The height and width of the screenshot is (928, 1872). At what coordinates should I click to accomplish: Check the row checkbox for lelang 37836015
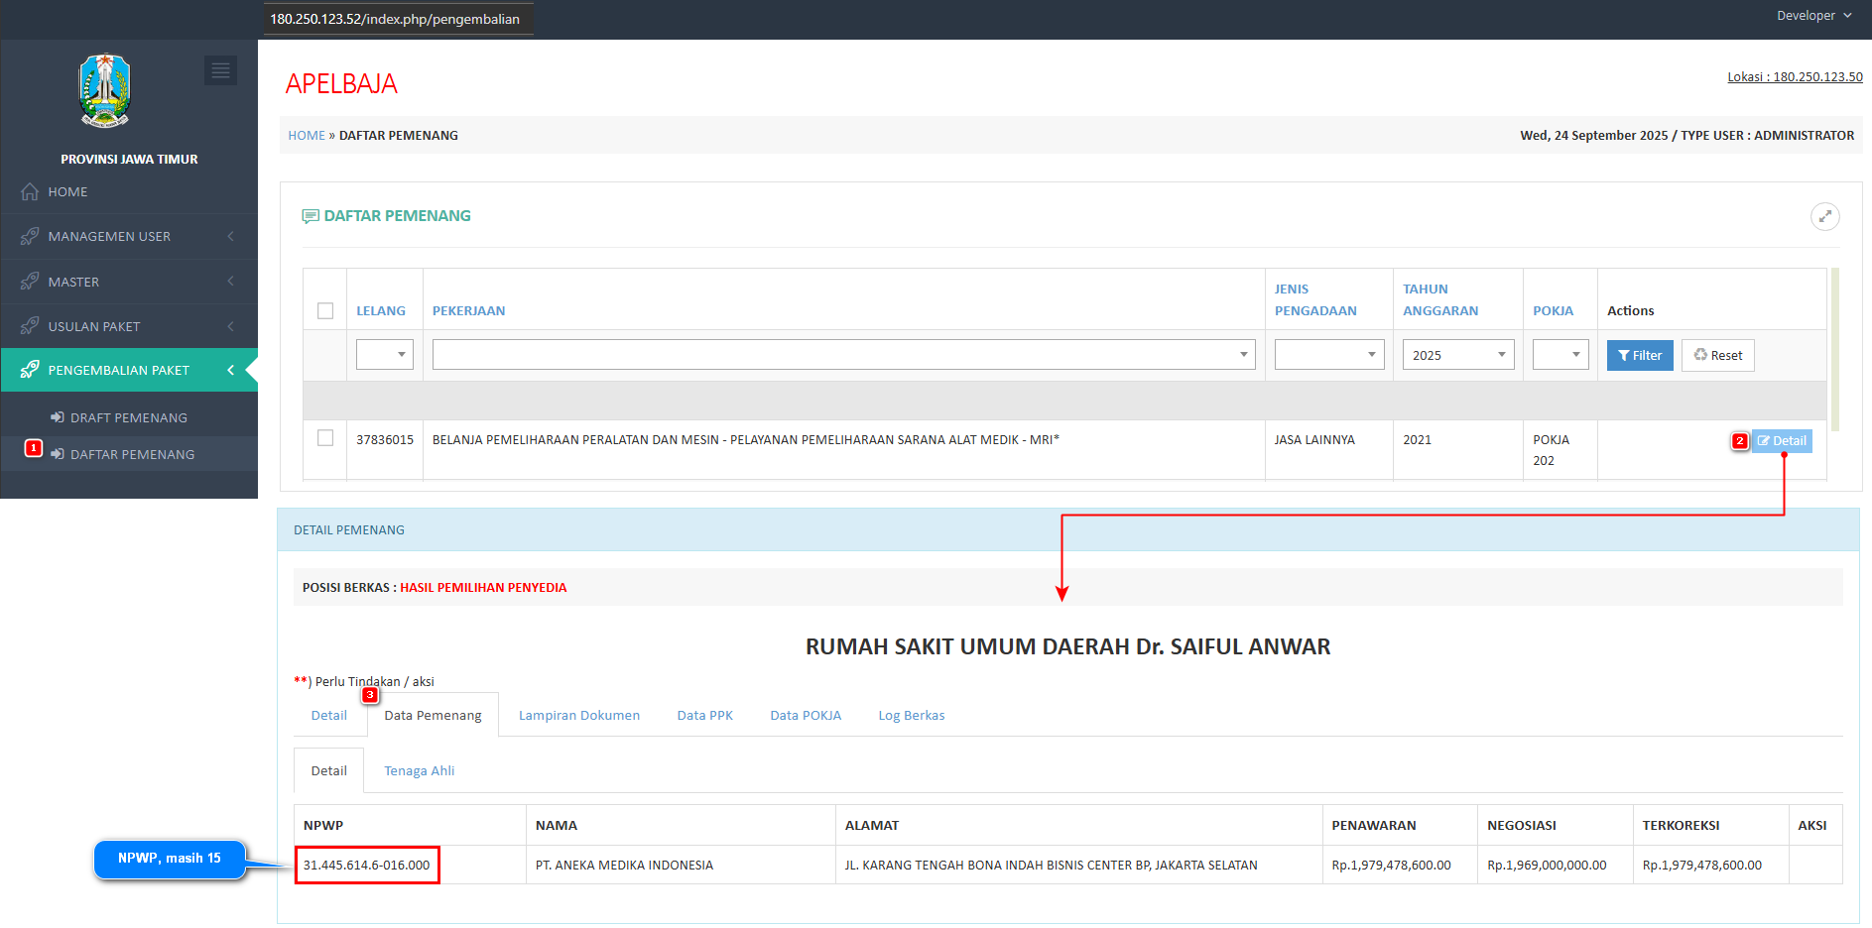click(325, 438)
